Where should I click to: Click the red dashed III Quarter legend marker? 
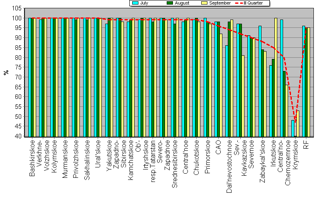coord(239,3)
